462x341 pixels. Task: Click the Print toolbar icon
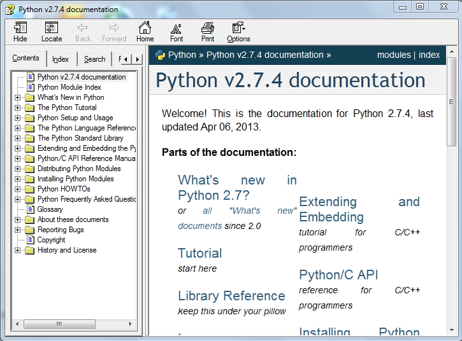pyautogui.click(x=208, y=31)
